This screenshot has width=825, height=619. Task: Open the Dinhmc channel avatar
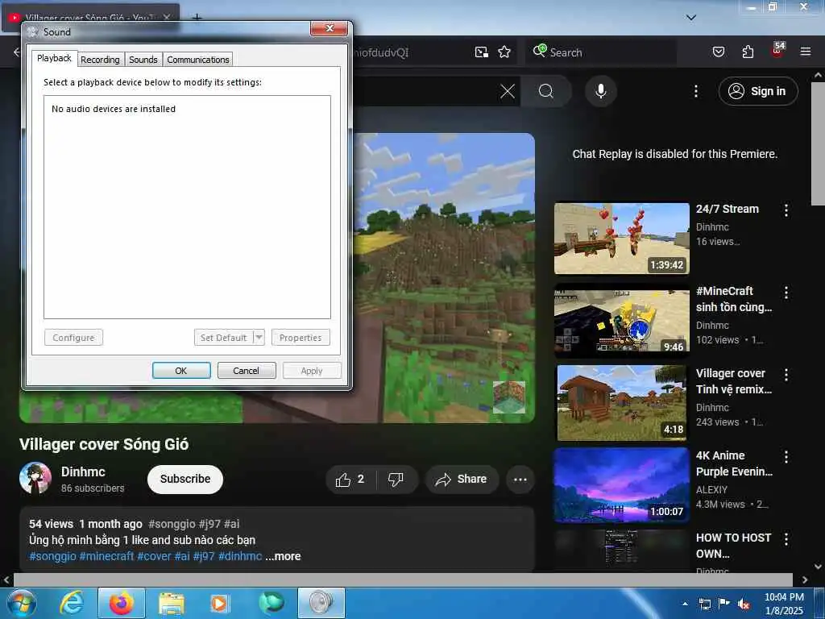coord(35,478)
